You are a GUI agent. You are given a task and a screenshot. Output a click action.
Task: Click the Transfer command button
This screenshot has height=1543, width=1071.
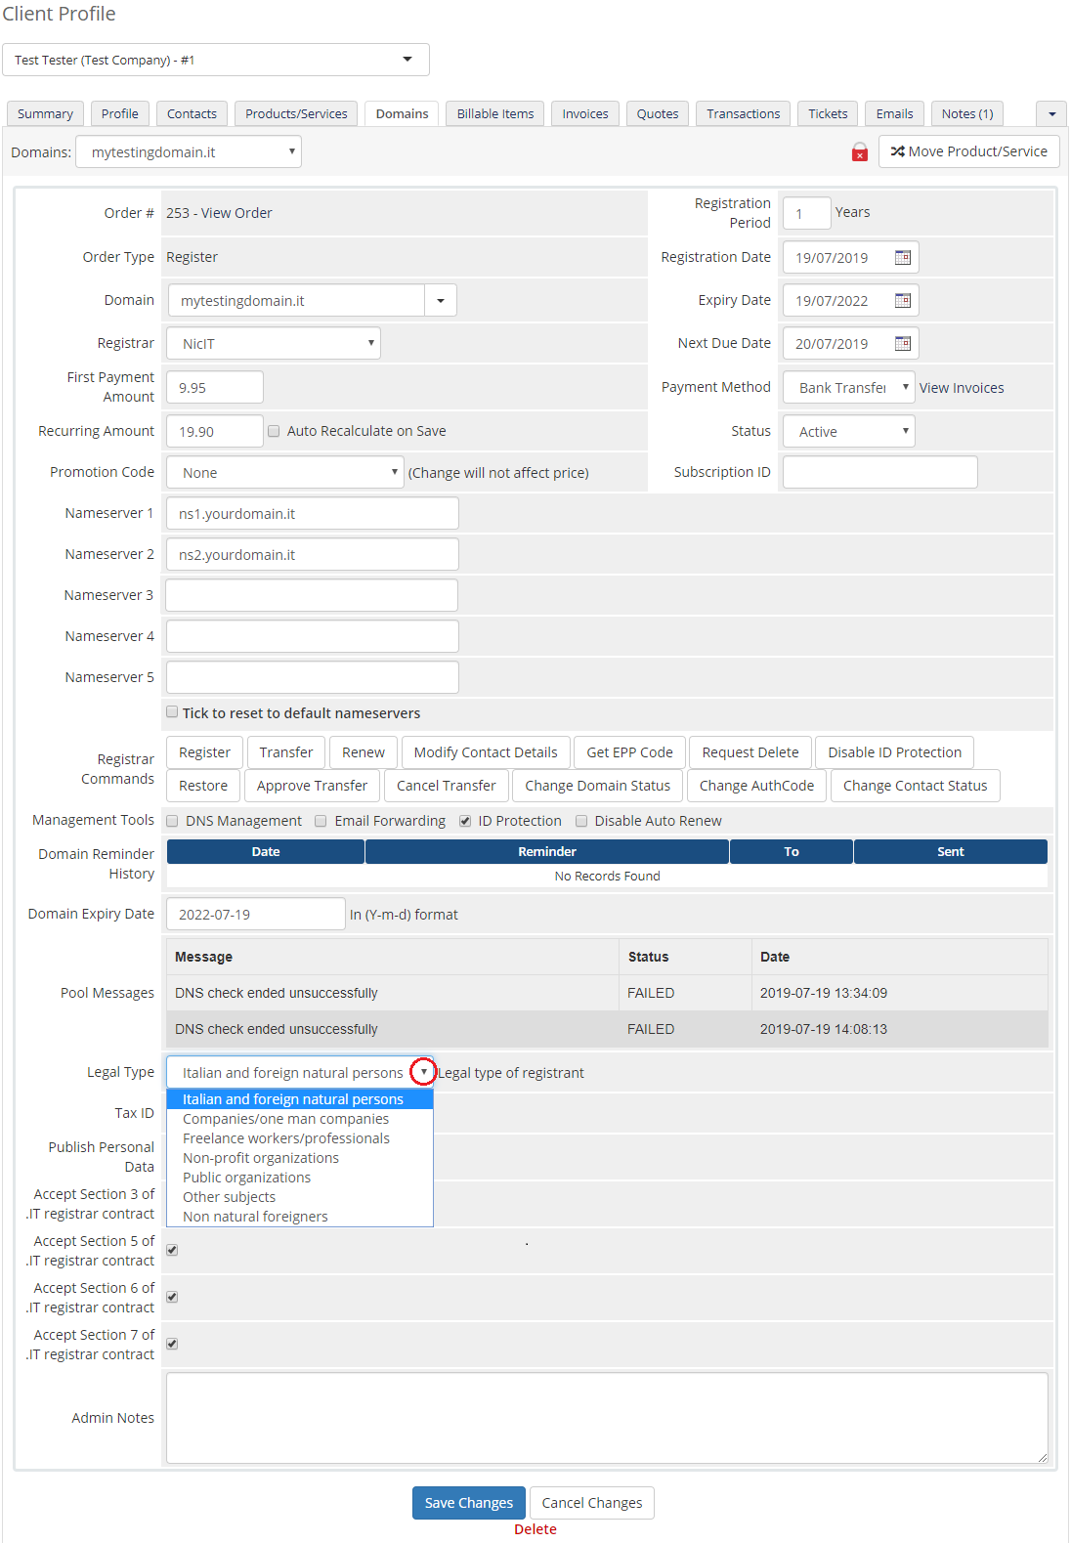(x=286, y=752)
